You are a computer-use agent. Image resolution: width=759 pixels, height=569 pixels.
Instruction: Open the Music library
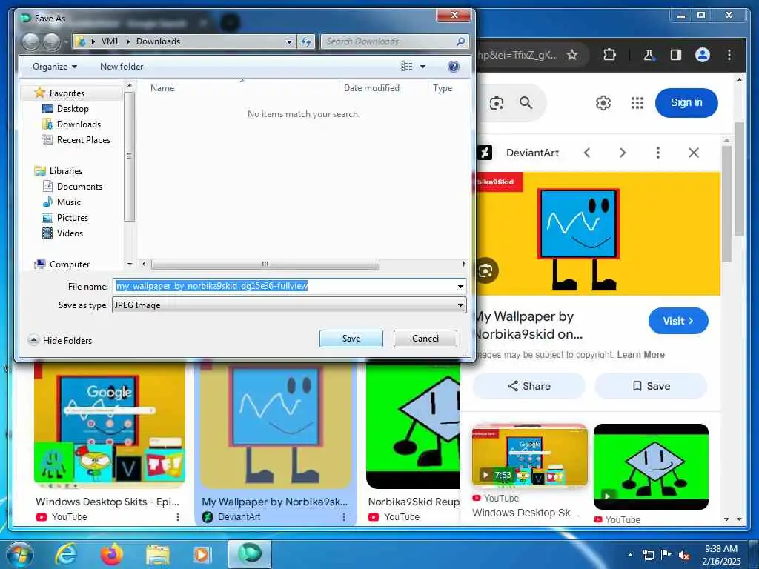[69, 202]
